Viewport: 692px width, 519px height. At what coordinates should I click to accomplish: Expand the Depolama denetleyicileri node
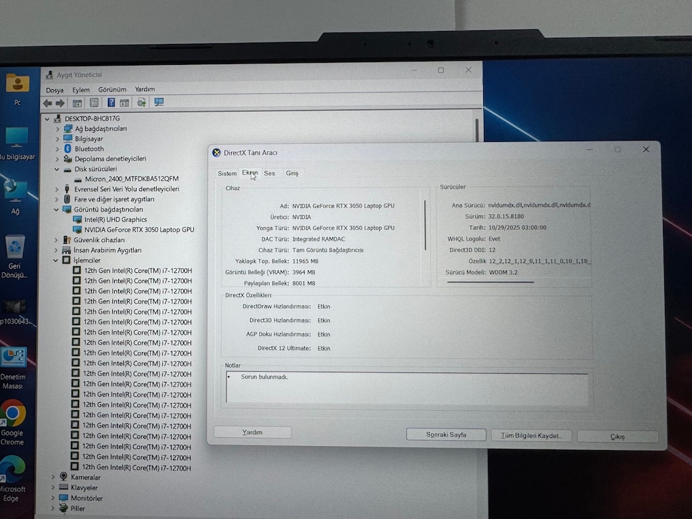click(57, 159)
